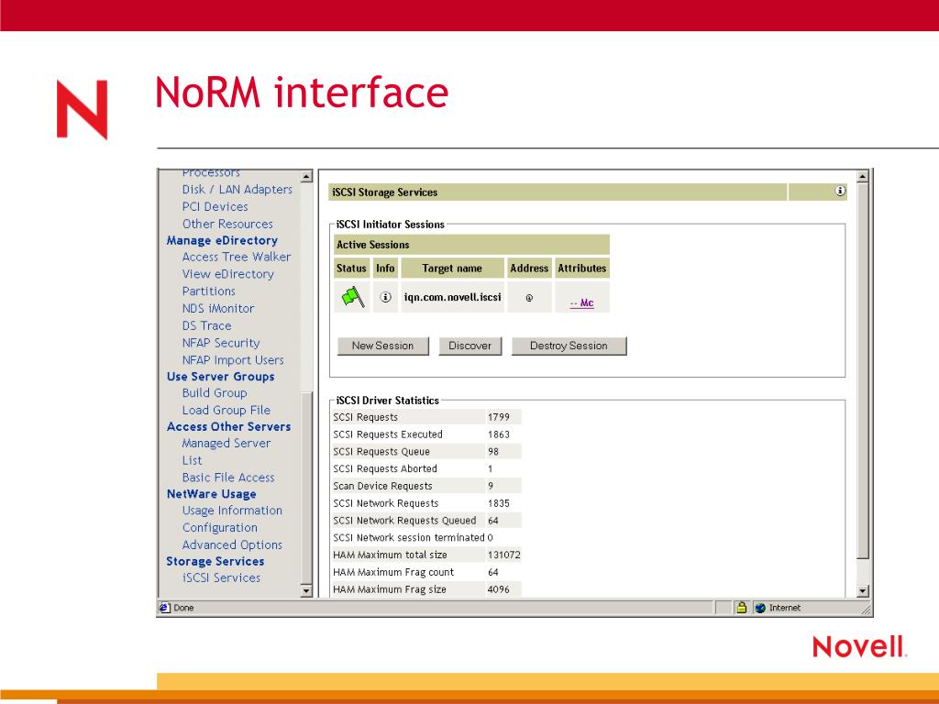Image resolution: width=939 pixels, height=704 pixels.
Task: Open Usage Information link
Action: click(232, 511)
